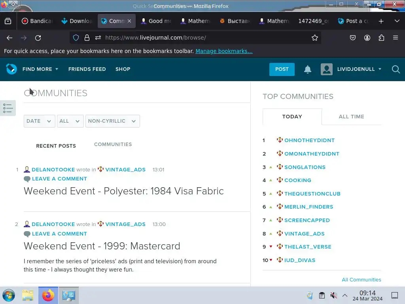Switch to the Good morning browser tab
Viewport: 405px width, 304px height.
(x=156, y=21)
